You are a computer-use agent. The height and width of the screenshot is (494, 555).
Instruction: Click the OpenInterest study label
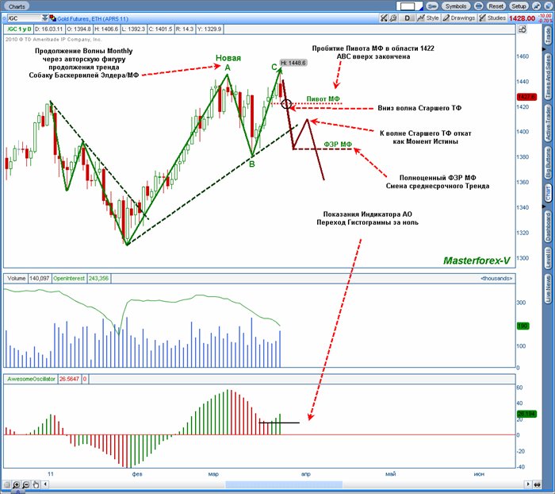(69, 279)
